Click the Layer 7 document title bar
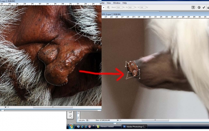 tap(155, 14)
